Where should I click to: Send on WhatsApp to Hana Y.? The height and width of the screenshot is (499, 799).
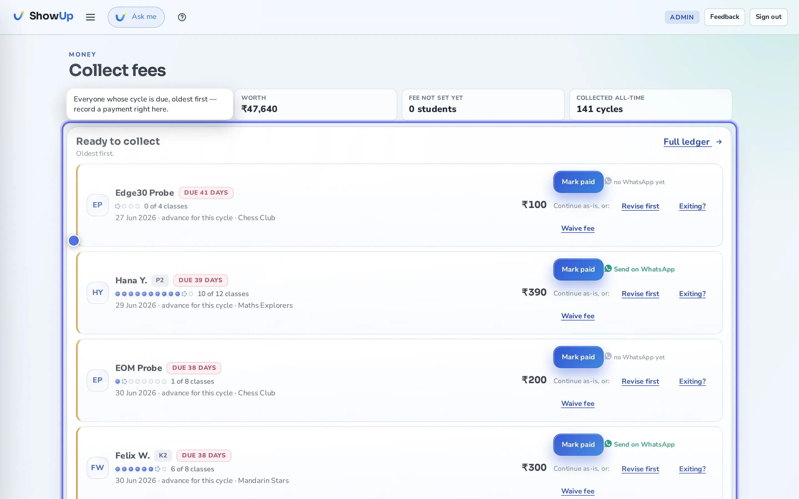click(x=644, y=269)
